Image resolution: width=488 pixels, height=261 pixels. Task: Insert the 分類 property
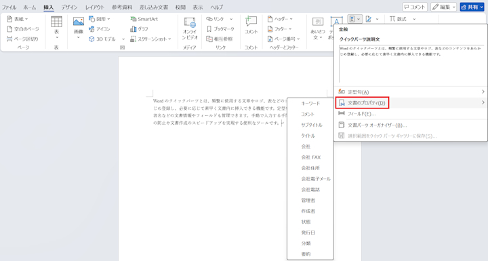click(x=310, y=243)
